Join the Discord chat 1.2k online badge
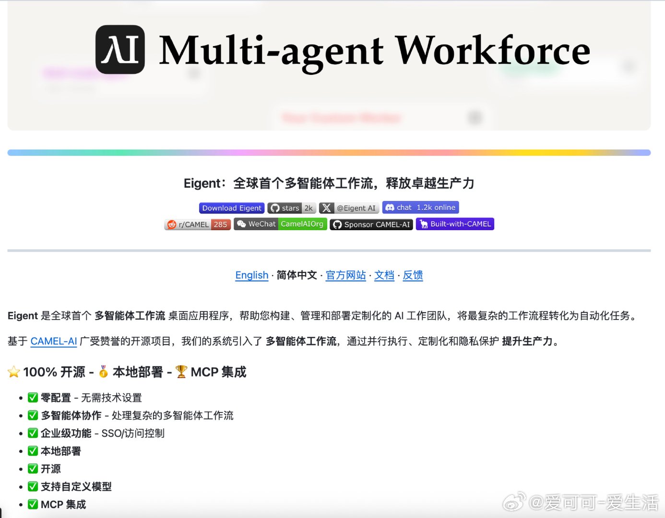 pyautogui.click(x=420, y=207)
